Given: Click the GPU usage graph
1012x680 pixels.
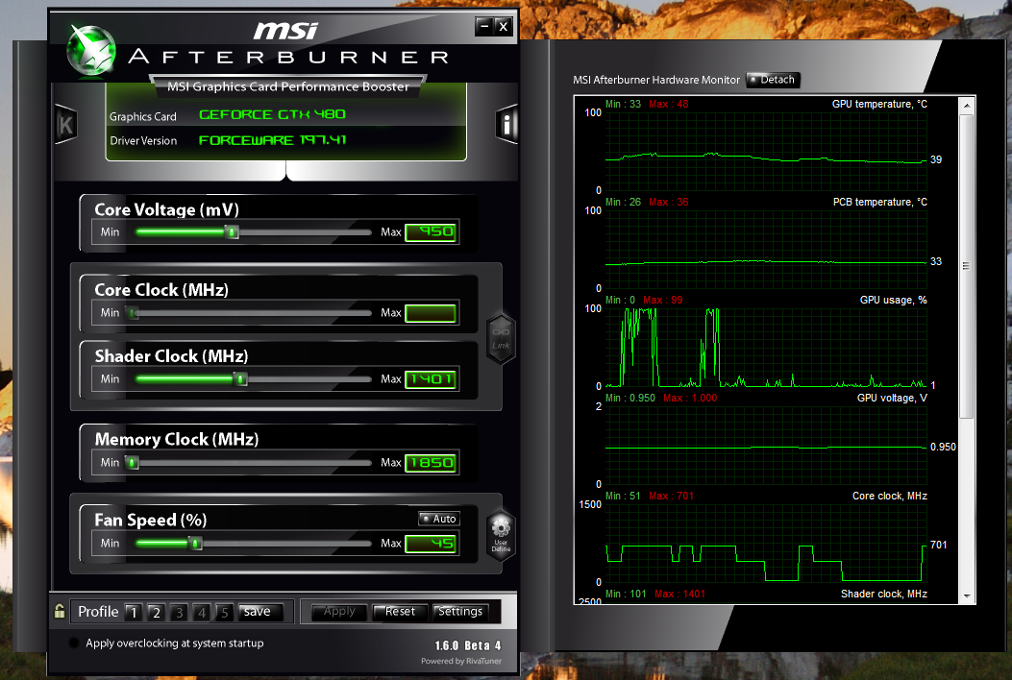Looking at the screenshot, I should (766, 348).
